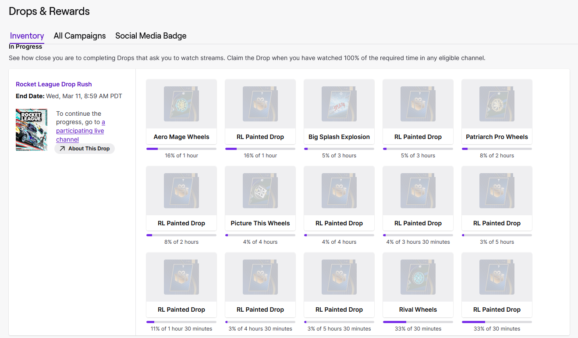Select RL Painted Drop image for 4 hours 30 minutes
578x338 pixels.
[x=260, y=277]
